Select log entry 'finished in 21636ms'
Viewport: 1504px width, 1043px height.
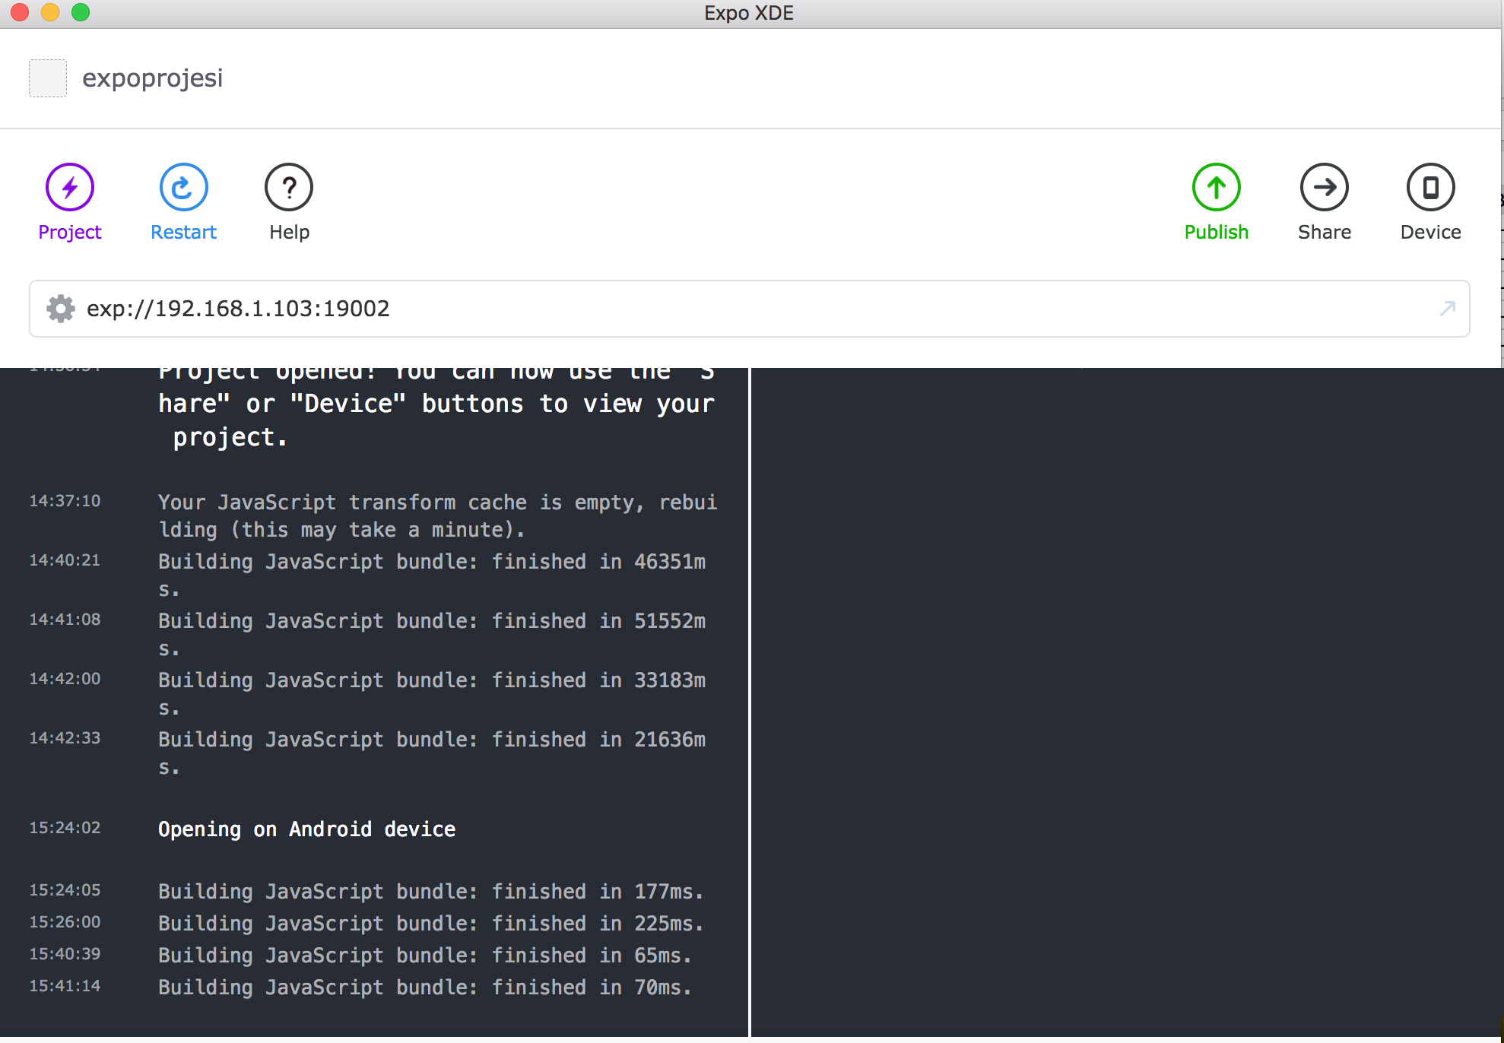click(x=432, y=753)
